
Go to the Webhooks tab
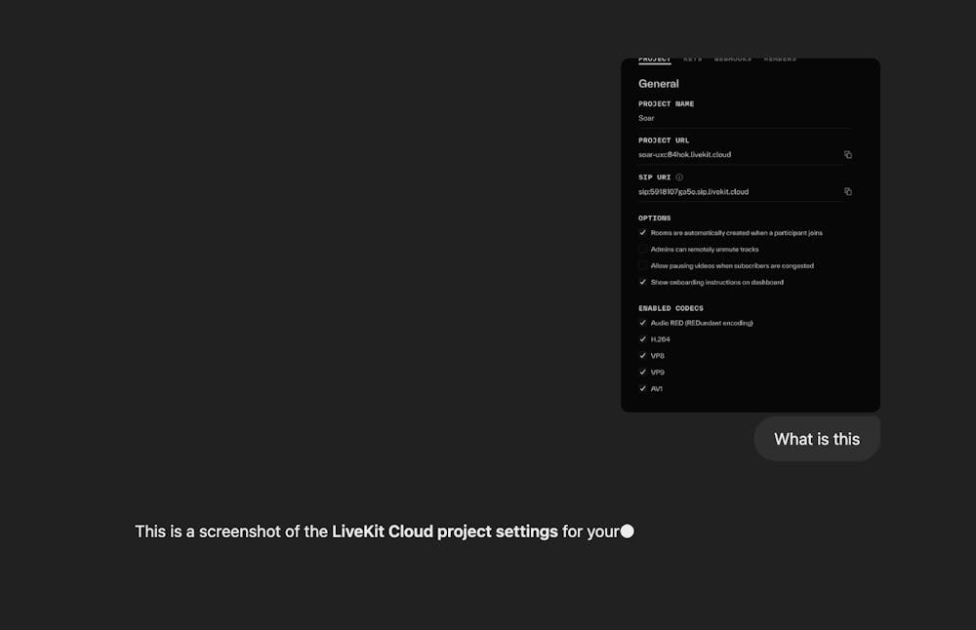tap(732, 59)
